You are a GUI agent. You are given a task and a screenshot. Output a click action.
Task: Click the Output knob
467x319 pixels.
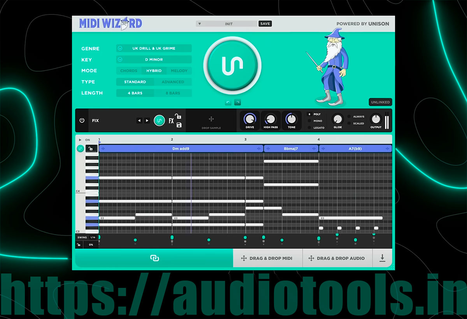376,119
